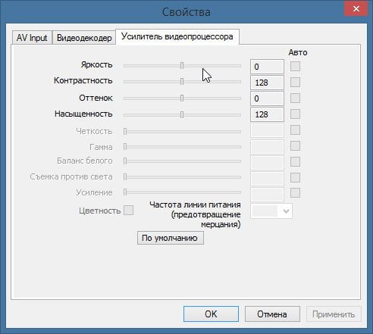Toggle Авто checkbox for Яркость

tap(295, 67)
